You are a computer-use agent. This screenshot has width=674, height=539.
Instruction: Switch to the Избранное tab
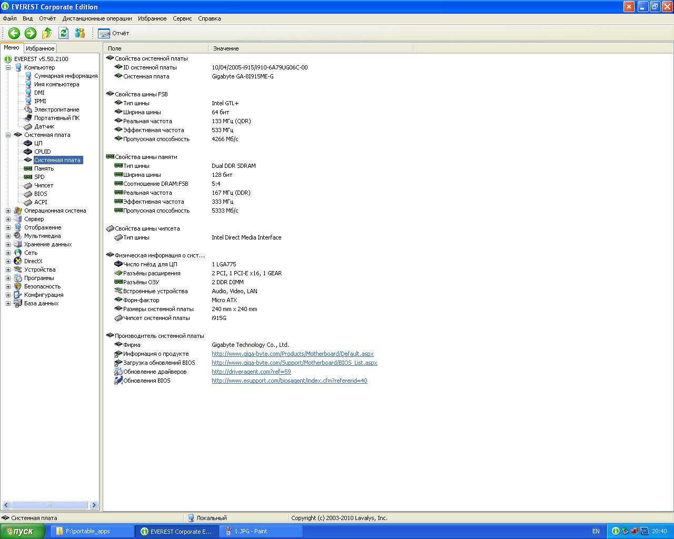point(40,48)
